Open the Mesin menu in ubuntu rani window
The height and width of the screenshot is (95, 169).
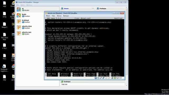point(48,16)
